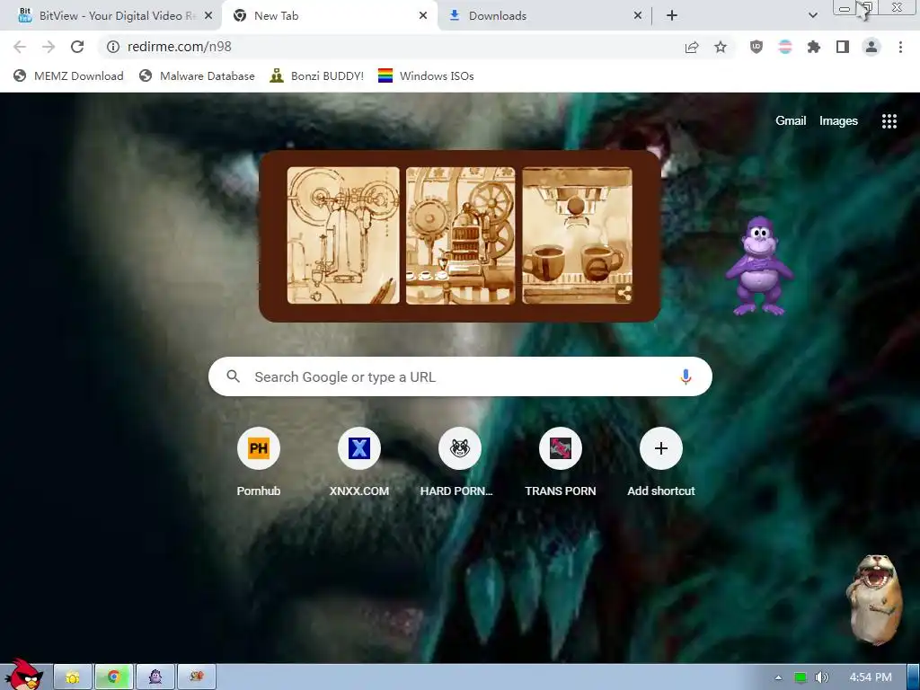Show hidden system tray icons
This screenshot has height=690, width=920.
[x=779, y=677]
